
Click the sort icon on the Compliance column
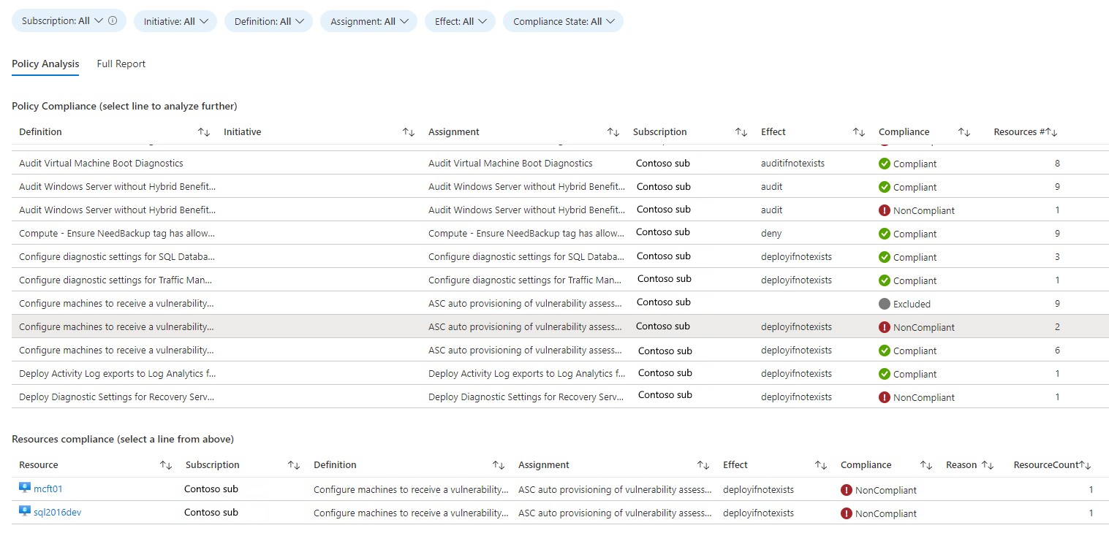click(x=964, y=131)
